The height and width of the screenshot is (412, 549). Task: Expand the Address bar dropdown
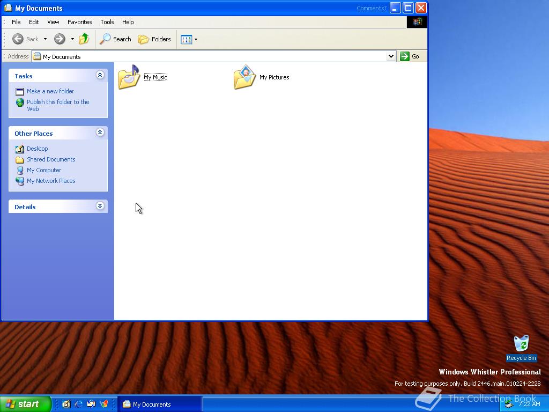point(391,56)
